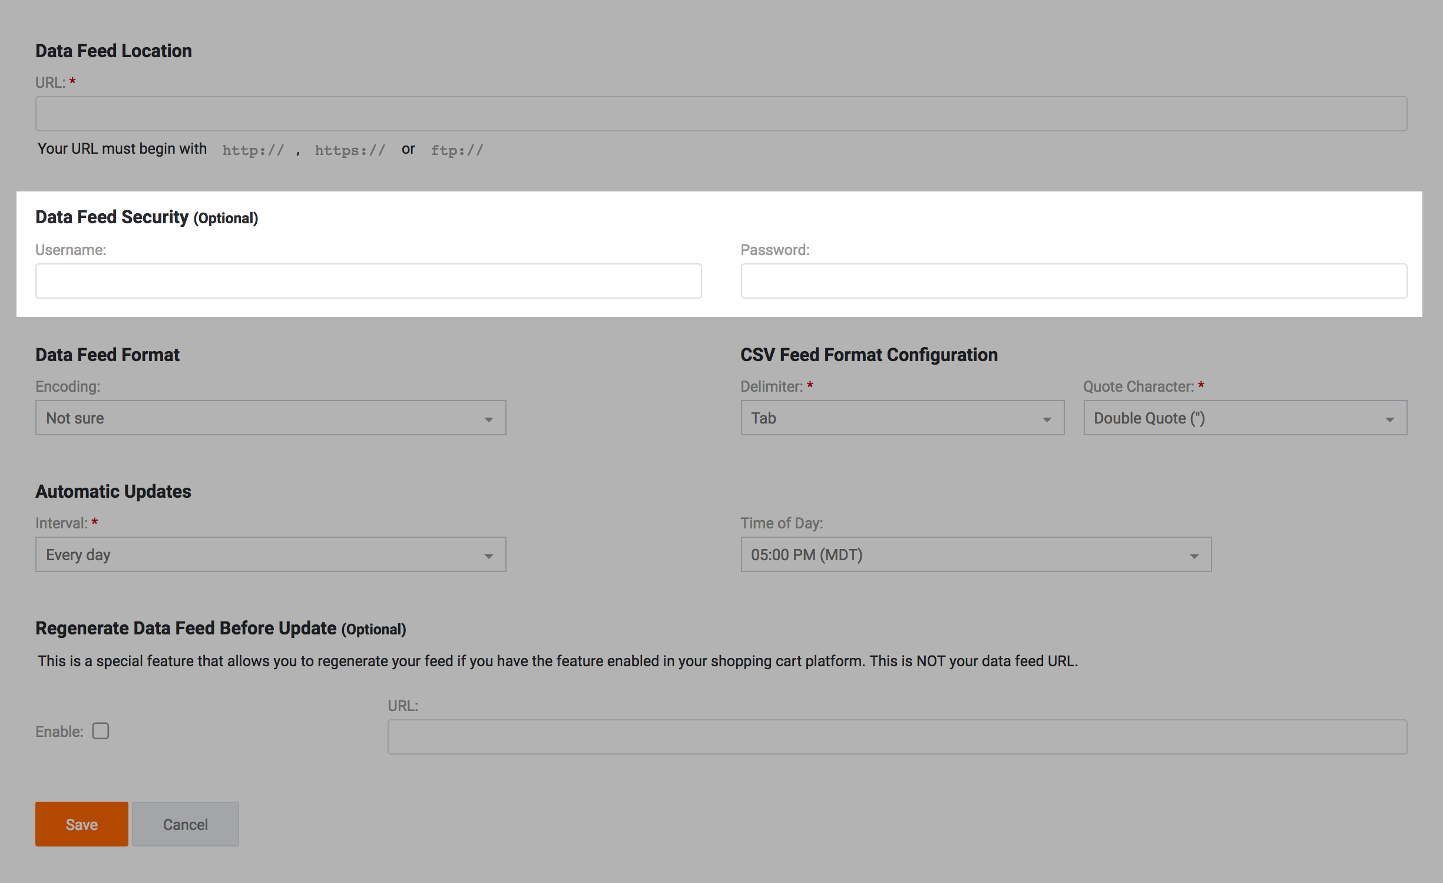Image resolution: width=1443 pixels, height=883 pixels.
Task: Enable the regenerate data feed checkbox
Action: 101,731
